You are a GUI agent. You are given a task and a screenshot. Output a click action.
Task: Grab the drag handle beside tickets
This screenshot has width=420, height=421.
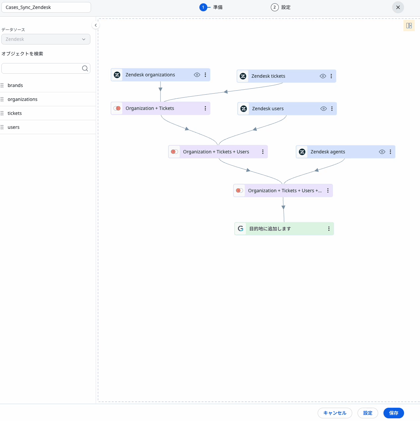coord(2,113)
